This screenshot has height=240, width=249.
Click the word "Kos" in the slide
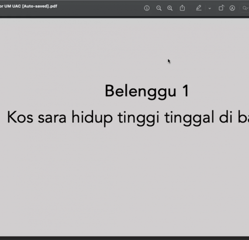20,117
